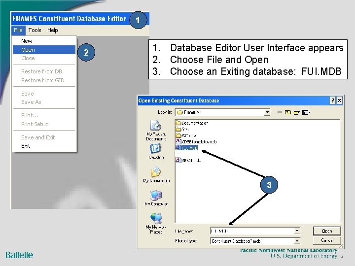Click the dialog's context help question mark
This screenshot has width=355, height=266.
(333, 100)
